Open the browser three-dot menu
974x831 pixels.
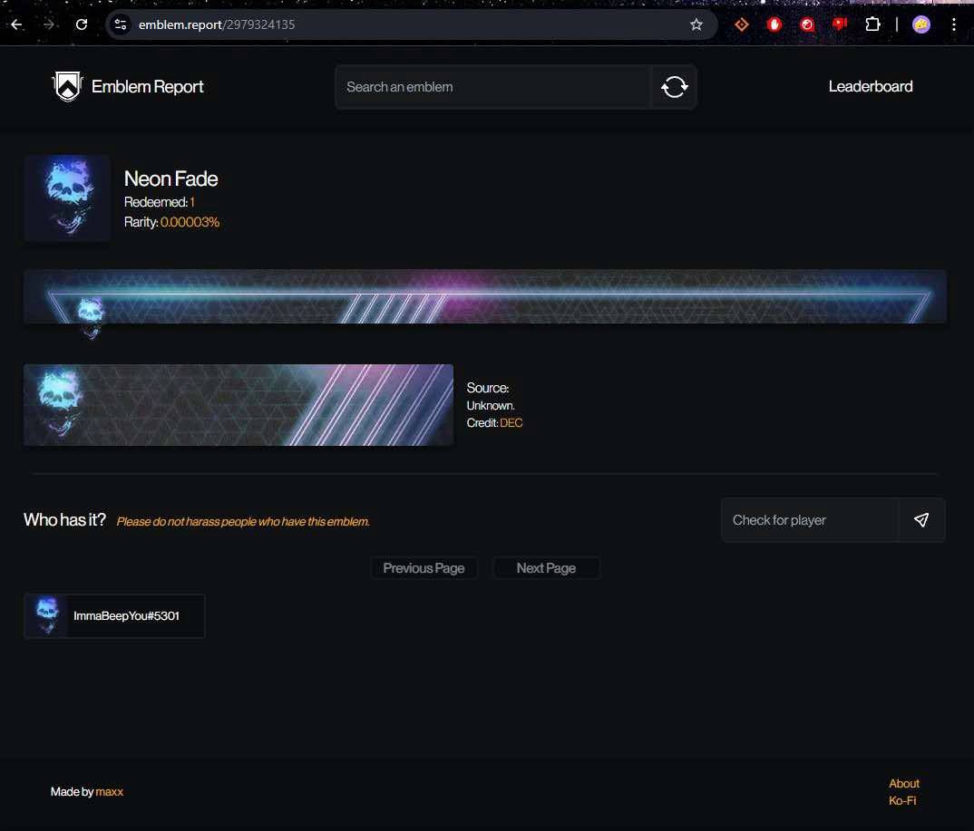click(x=954, y=24)
